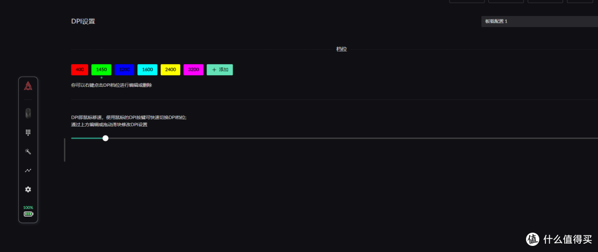Select the magenta 3200 DPI level
The height and width of the screenshot is (252, 598).
tap(193, 70)
